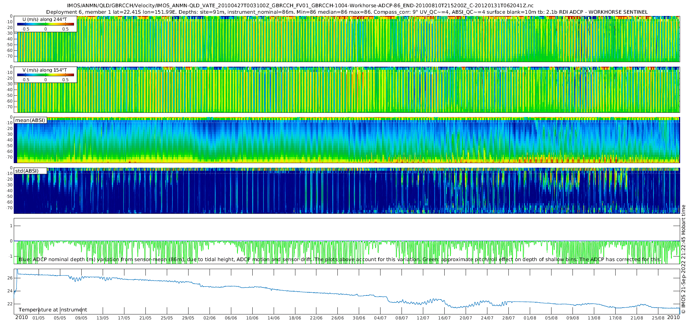This screenshot has width=687, height=324.
Task: Click the '21/08' date tick label
Action: click(x=637, y=318)
